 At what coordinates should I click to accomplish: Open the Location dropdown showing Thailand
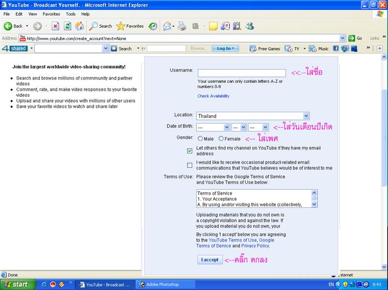(306, 116)
